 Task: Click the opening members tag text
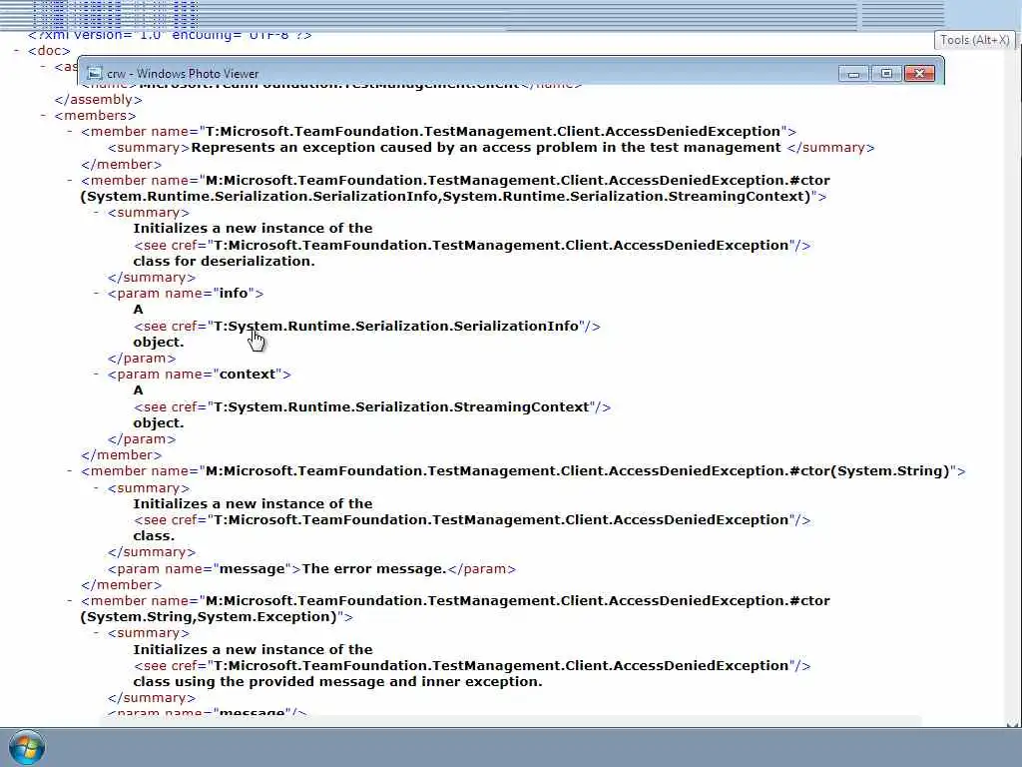(95, 116)
